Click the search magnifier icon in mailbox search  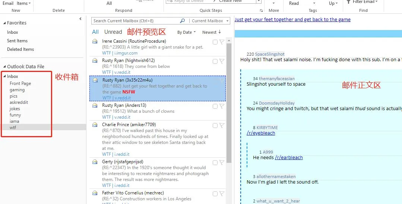[x=182, y=21]
